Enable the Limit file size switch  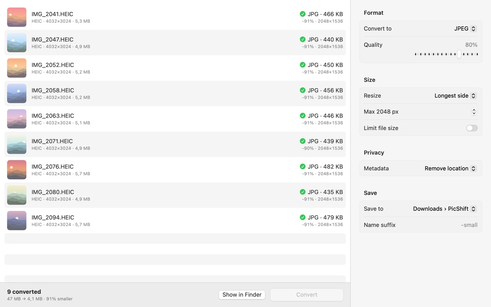(x=472, y=128)
